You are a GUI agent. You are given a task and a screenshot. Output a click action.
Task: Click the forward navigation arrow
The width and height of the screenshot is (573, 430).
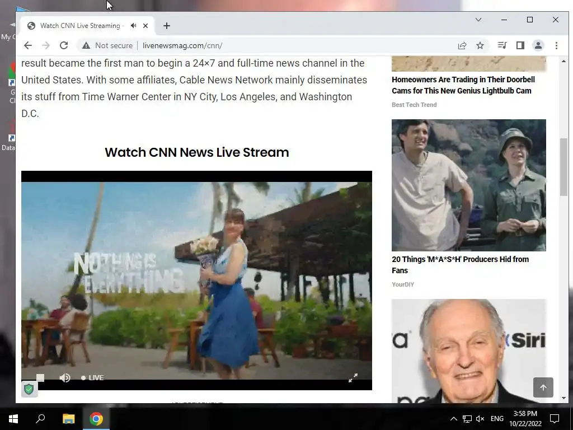46,45
